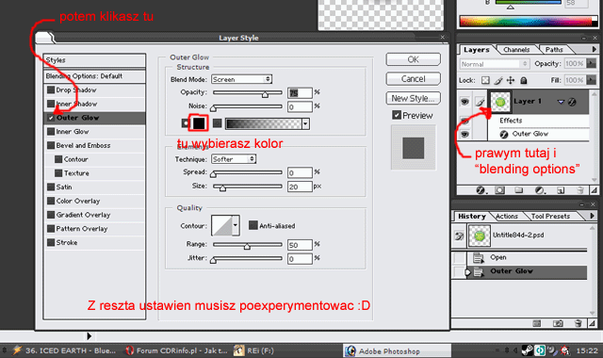Screen dimensions: 603x358
Task: Select gradient glow radio button
Action: click(x=218, y=123)
